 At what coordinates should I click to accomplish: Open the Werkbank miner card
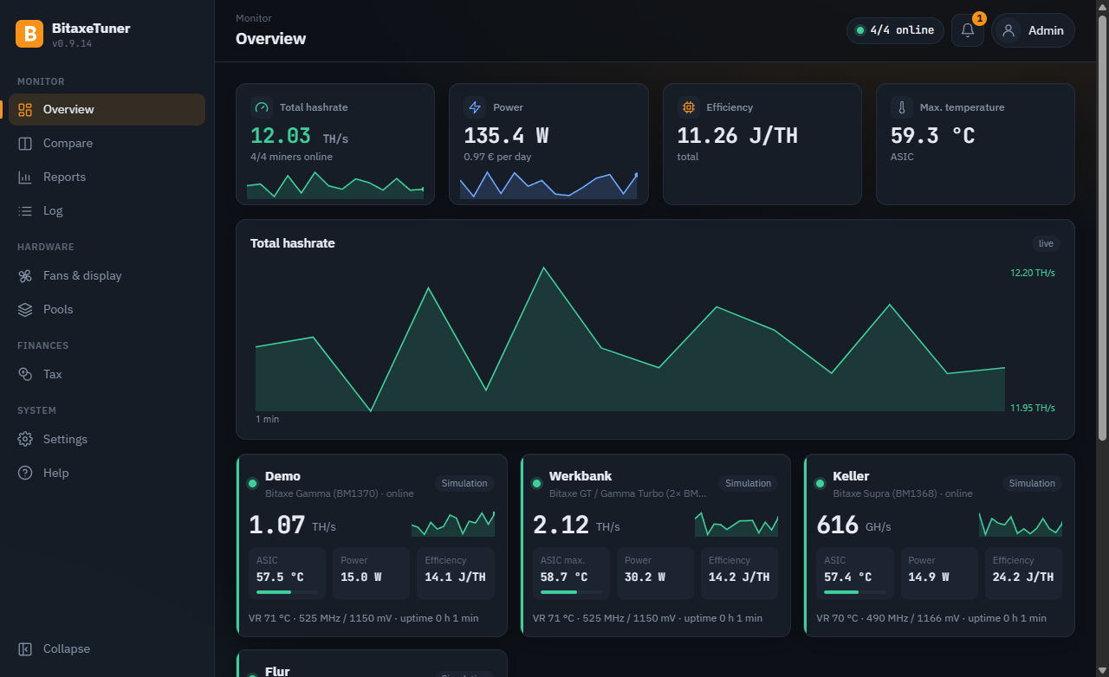[x=656, y=545]
